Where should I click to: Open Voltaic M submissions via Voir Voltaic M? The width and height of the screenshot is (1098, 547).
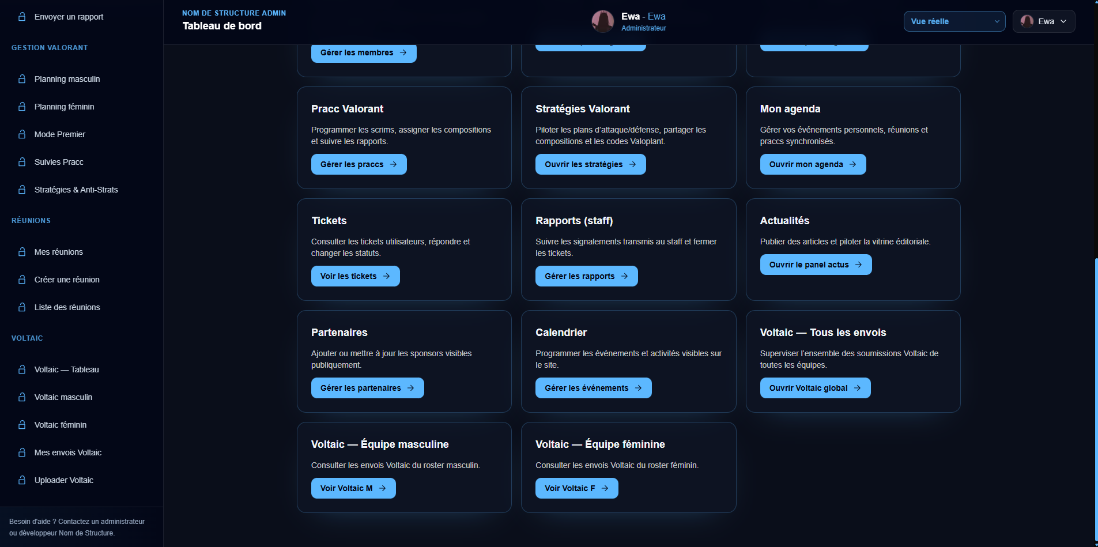[x=353, y=488]
